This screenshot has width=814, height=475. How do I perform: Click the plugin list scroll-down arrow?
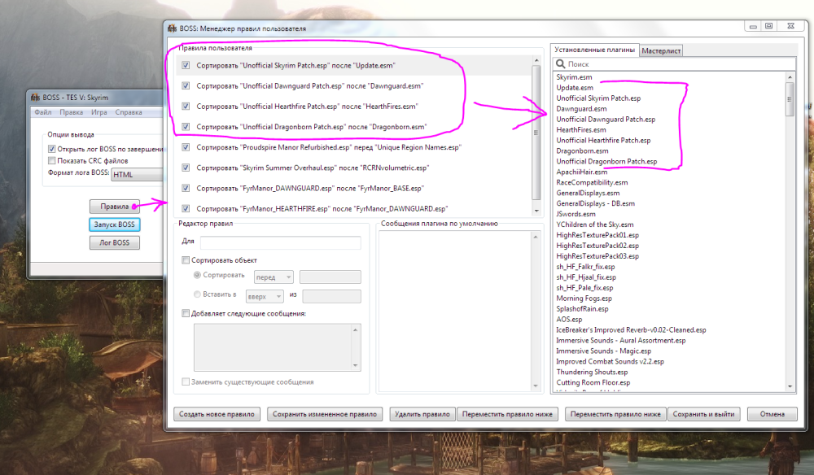pyautogui.click(x=790, y=386)
